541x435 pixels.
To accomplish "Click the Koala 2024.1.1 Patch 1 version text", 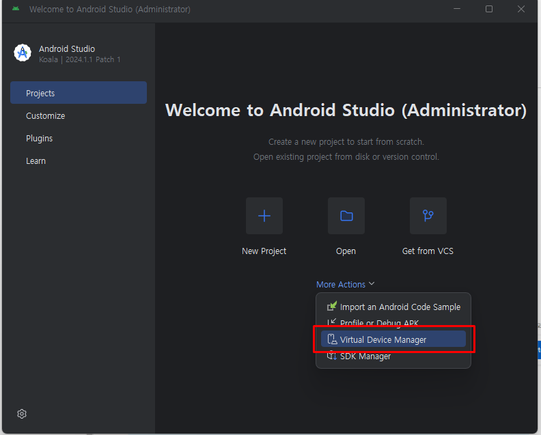I will (80, 59).
